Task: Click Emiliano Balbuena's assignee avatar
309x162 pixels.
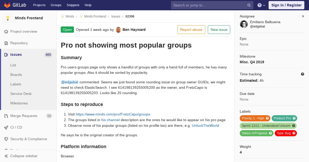Action: [244, 24]
